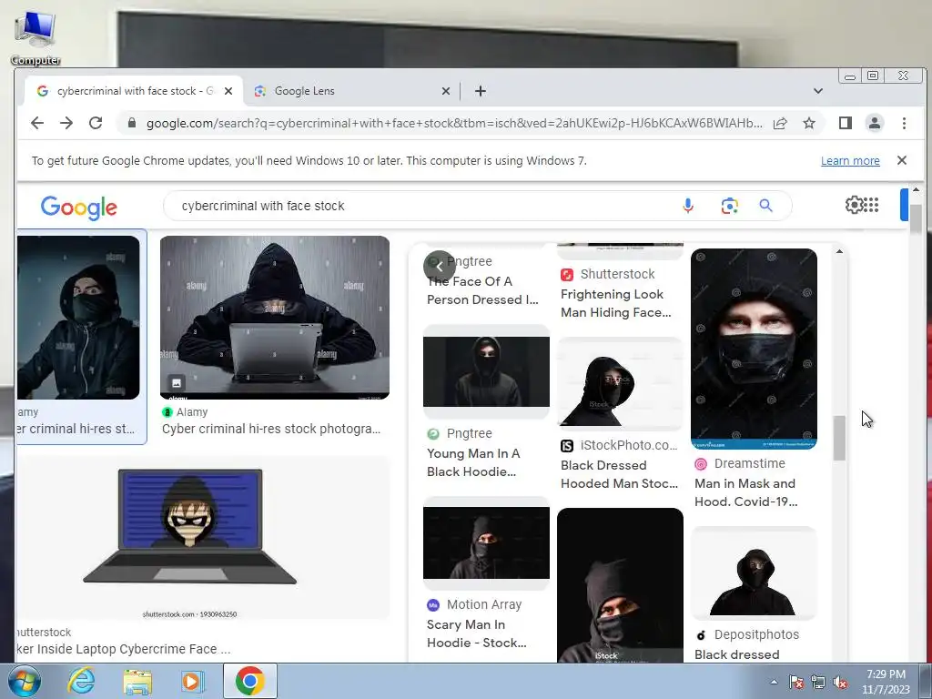Open Chrome's three-dot menu
This screenshot has height=699, width=932.
point(904,123)
